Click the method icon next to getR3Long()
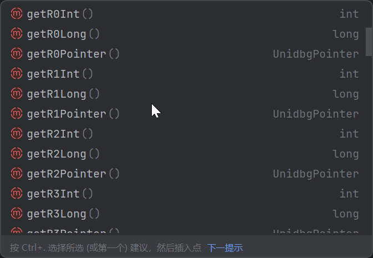 click(17, 214)
